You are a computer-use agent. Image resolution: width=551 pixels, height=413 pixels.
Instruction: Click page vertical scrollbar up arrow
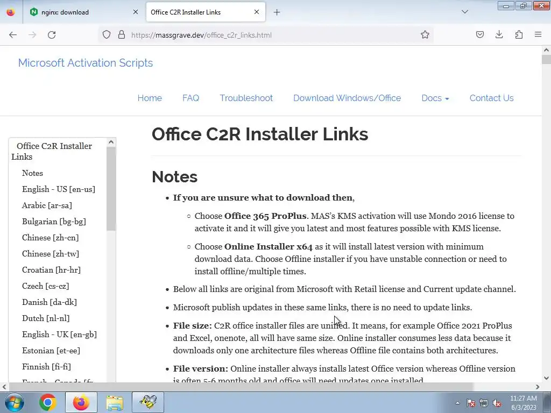pyautogui.click(x=546, y=50)
